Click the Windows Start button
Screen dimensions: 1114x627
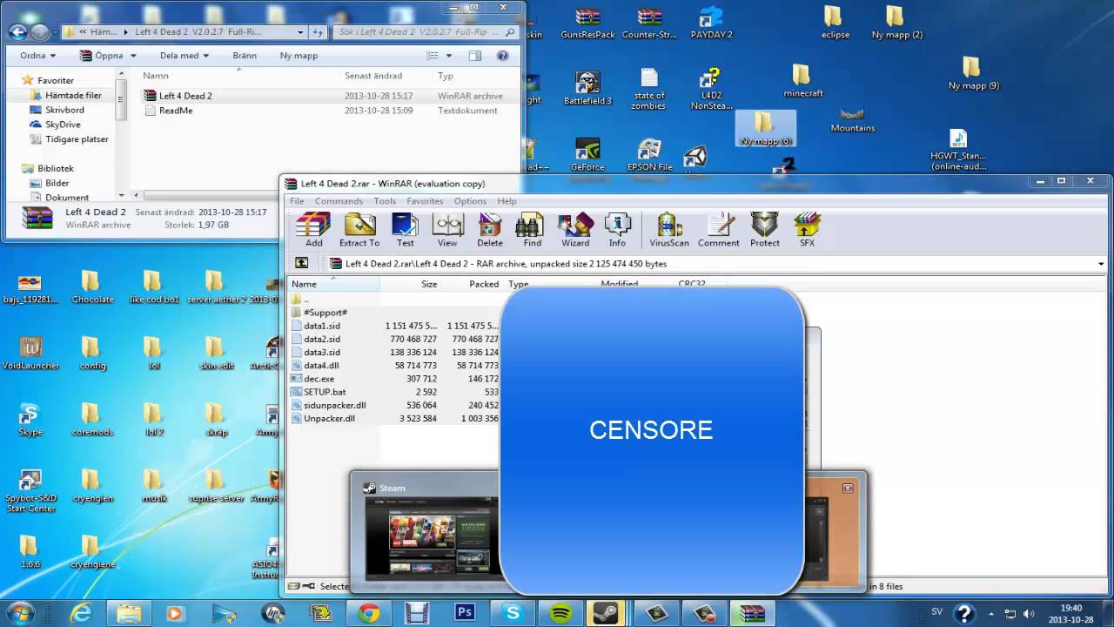coord(18,612)
